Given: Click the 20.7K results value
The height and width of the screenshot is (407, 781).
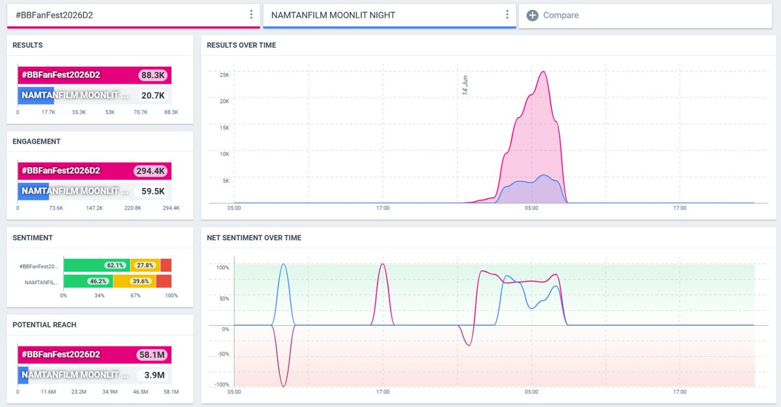Looking at the screenshot, I should [153, 96].
